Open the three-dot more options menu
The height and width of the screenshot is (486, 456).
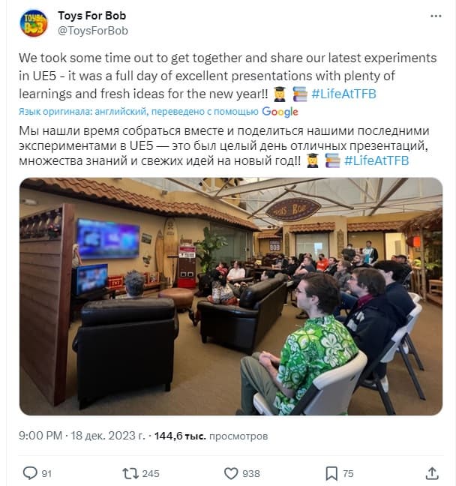pos(436,16)
